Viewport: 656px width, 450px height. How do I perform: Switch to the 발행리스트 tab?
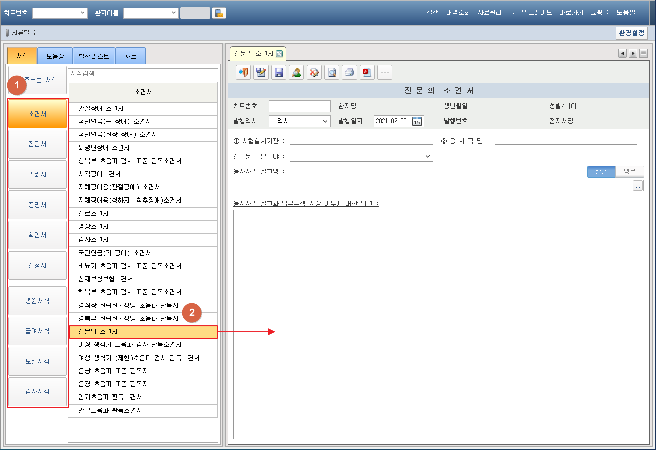pyautogui.click(x=94, y=56)
